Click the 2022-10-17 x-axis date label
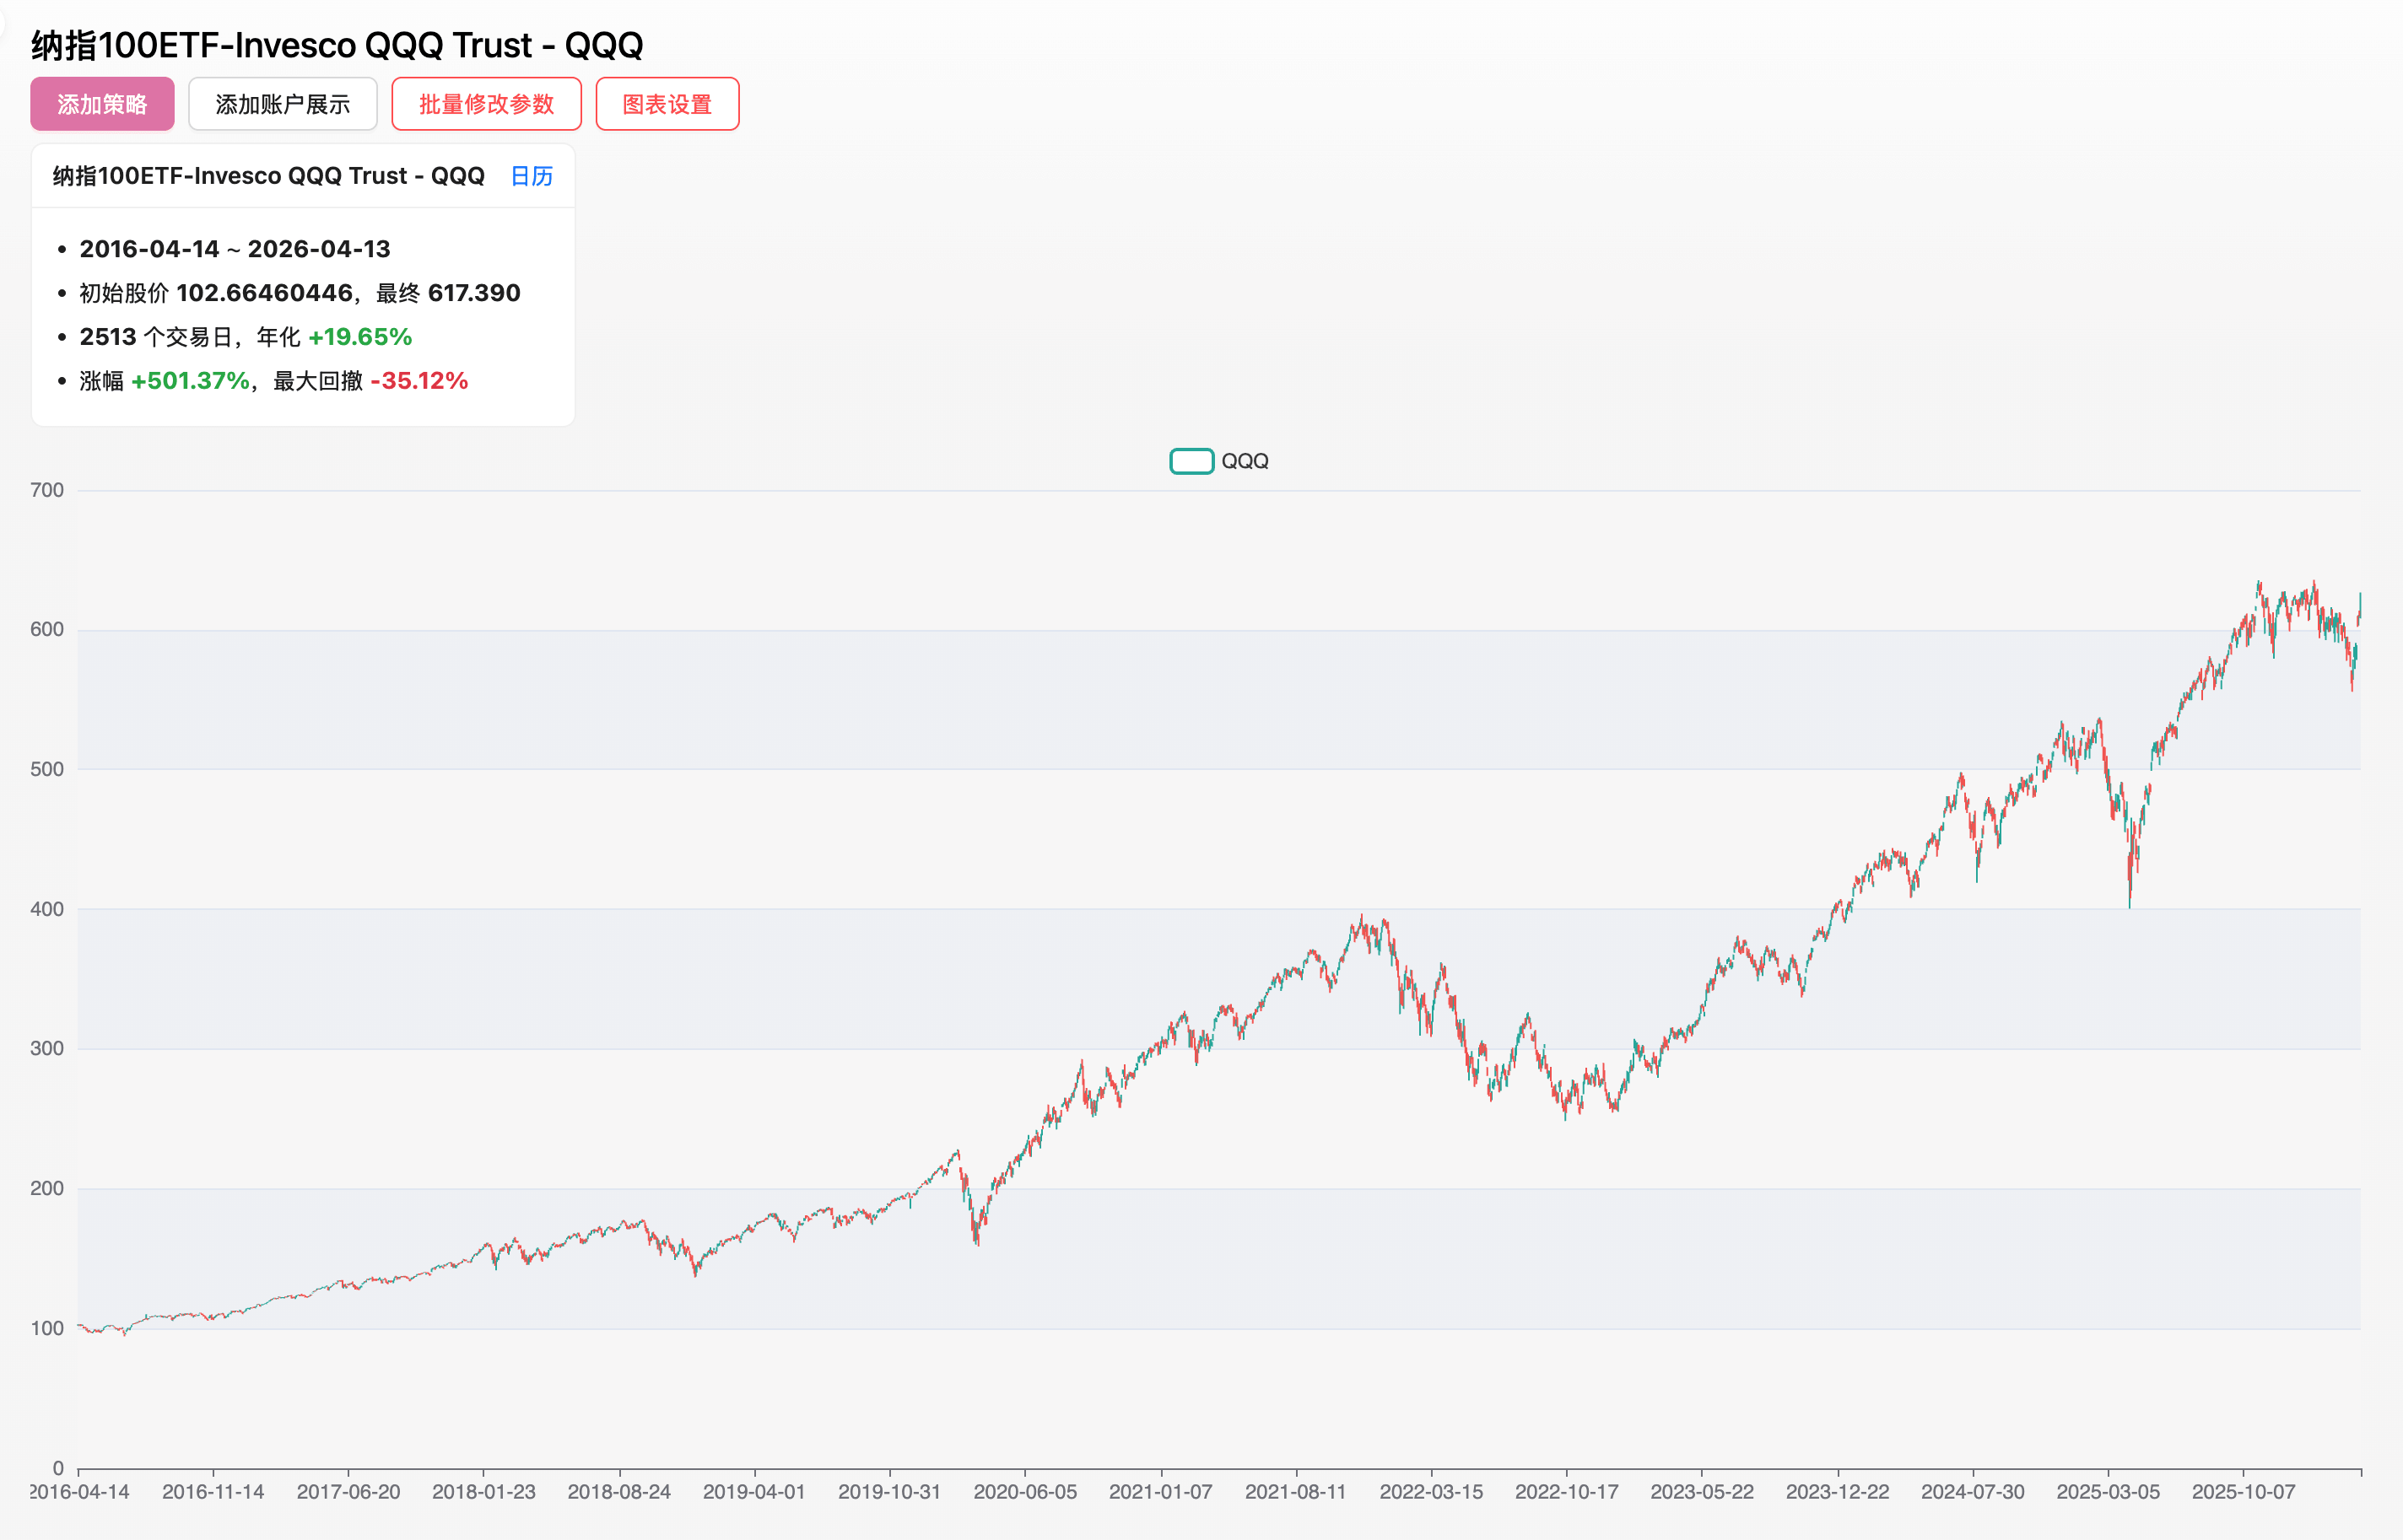2403x1540 pixels. pos(1566,1492)
